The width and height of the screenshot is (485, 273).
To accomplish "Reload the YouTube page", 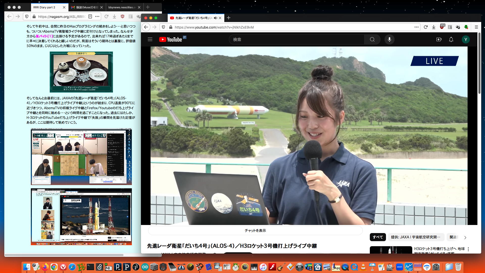I will point(426,27).
